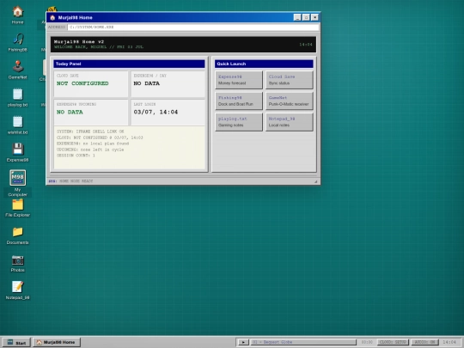Open playlog.txt file on the desktop
Screen dimensions: 464x348
(18, 97)
